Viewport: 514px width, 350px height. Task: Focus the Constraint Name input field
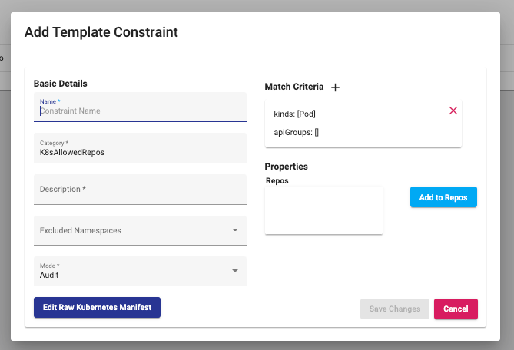point(140,111)
